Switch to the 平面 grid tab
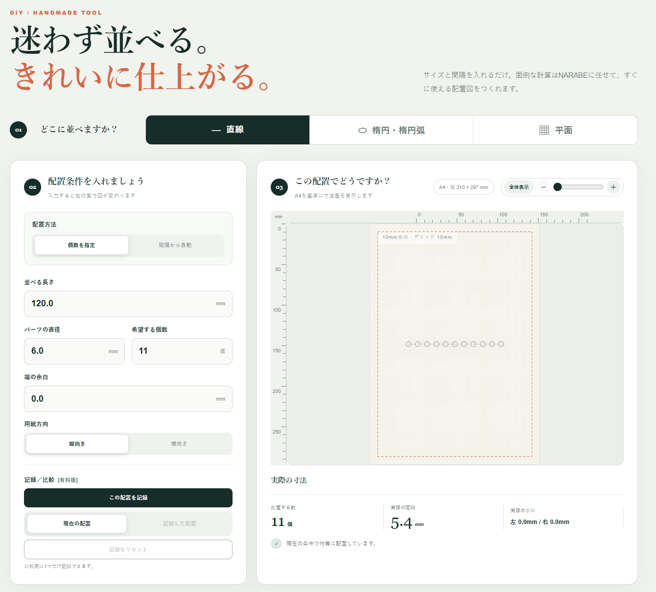656x592 pixels. click(555, 130)
